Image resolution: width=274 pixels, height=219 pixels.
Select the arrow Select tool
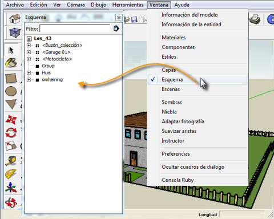coord(11,50)
